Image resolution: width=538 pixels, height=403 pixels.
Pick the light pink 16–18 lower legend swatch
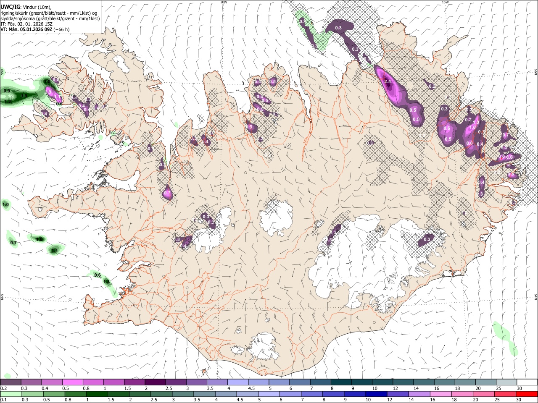[x=440, y=394]
